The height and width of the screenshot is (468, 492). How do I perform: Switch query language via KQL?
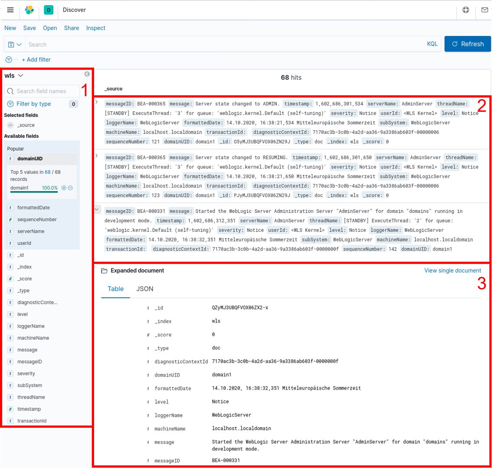pyautogui.click(x=432, y=44)
